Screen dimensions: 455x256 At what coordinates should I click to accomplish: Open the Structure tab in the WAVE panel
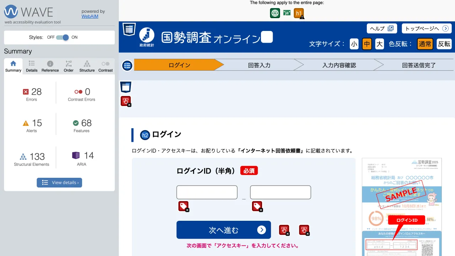coord(87,65)
